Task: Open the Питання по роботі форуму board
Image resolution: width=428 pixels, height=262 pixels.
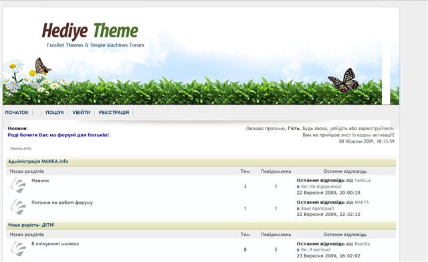Action: coord(62,203)
